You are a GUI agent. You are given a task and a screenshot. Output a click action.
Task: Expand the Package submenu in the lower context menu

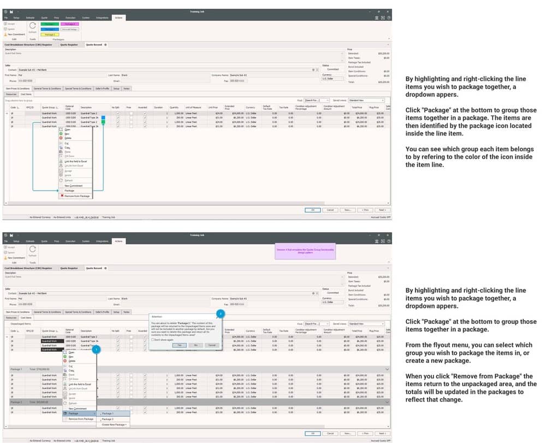(79, 414)
